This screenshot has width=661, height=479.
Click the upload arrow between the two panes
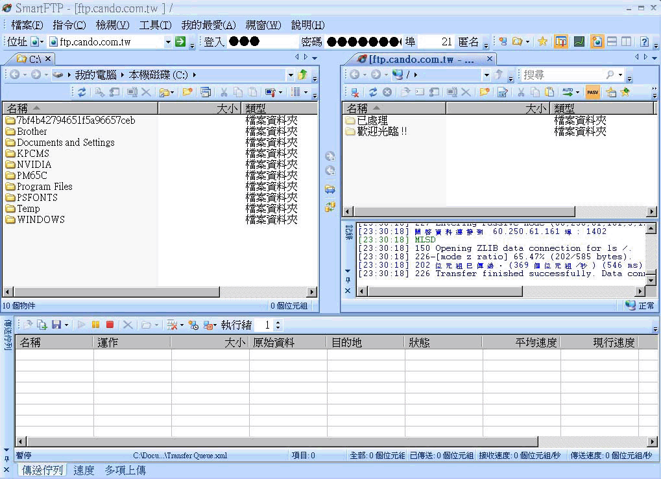point(330,156)
